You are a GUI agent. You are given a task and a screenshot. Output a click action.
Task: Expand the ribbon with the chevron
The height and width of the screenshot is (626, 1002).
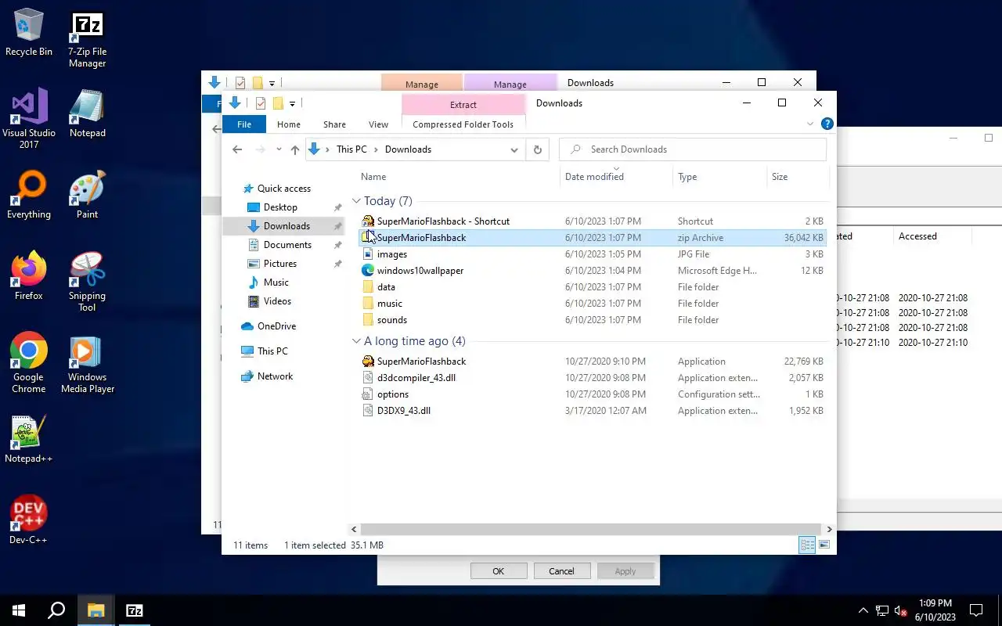tap(810, 124)
